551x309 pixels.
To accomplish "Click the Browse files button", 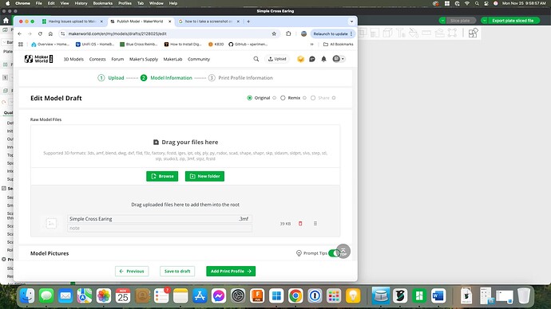I will (x=162, y=176).
